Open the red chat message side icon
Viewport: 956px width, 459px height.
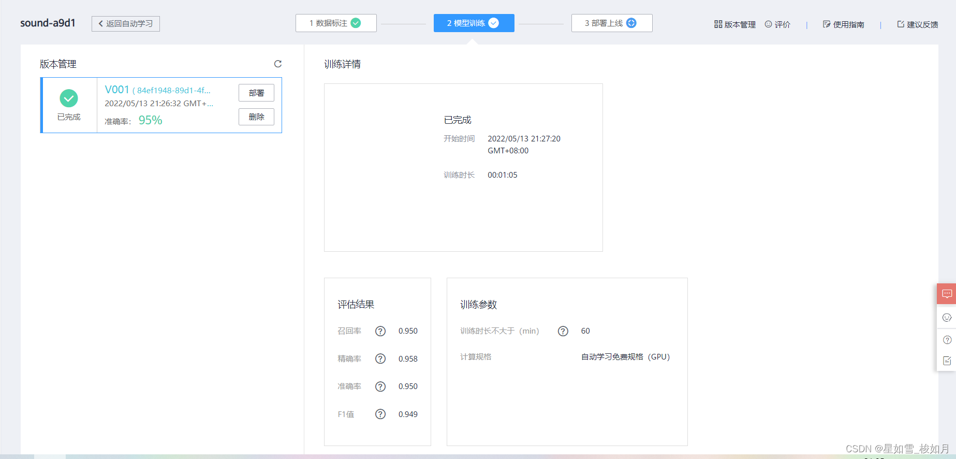coord(947,294)
